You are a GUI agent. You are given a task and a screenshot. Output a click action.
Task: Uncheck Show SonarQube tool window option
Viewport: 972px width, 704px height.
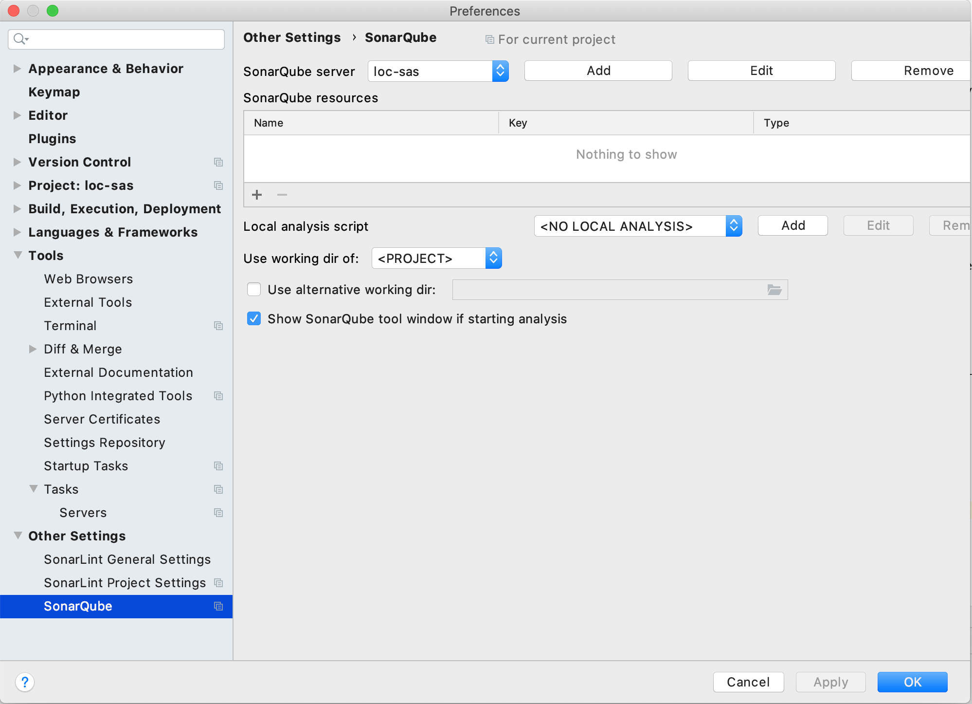[x=254, y=319]
